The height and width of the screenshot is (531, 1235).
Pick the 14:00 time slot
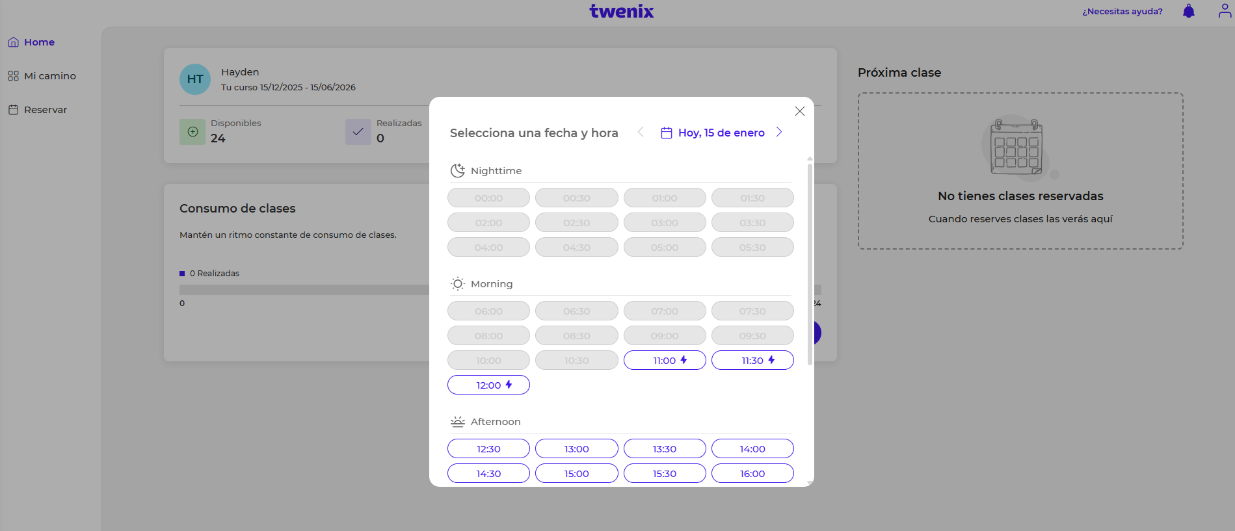coord(752,448)
